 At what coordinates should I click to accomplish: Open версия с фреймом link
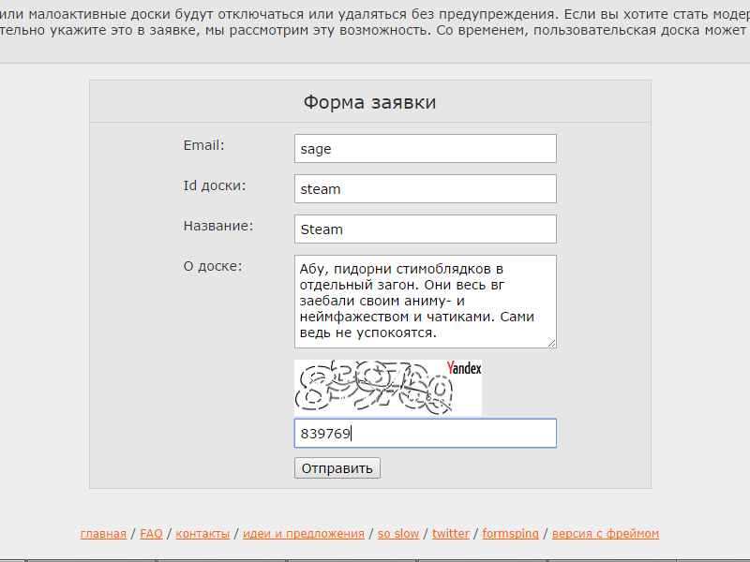coord(606,534)
